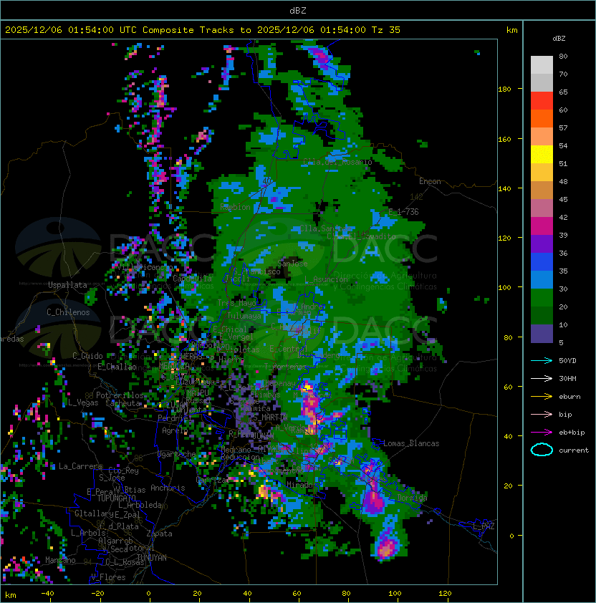Click the Lomas_Blancas place label
The width and height of the screenshot is (596, 603).
pyautogui.click(x=411, y=443)
